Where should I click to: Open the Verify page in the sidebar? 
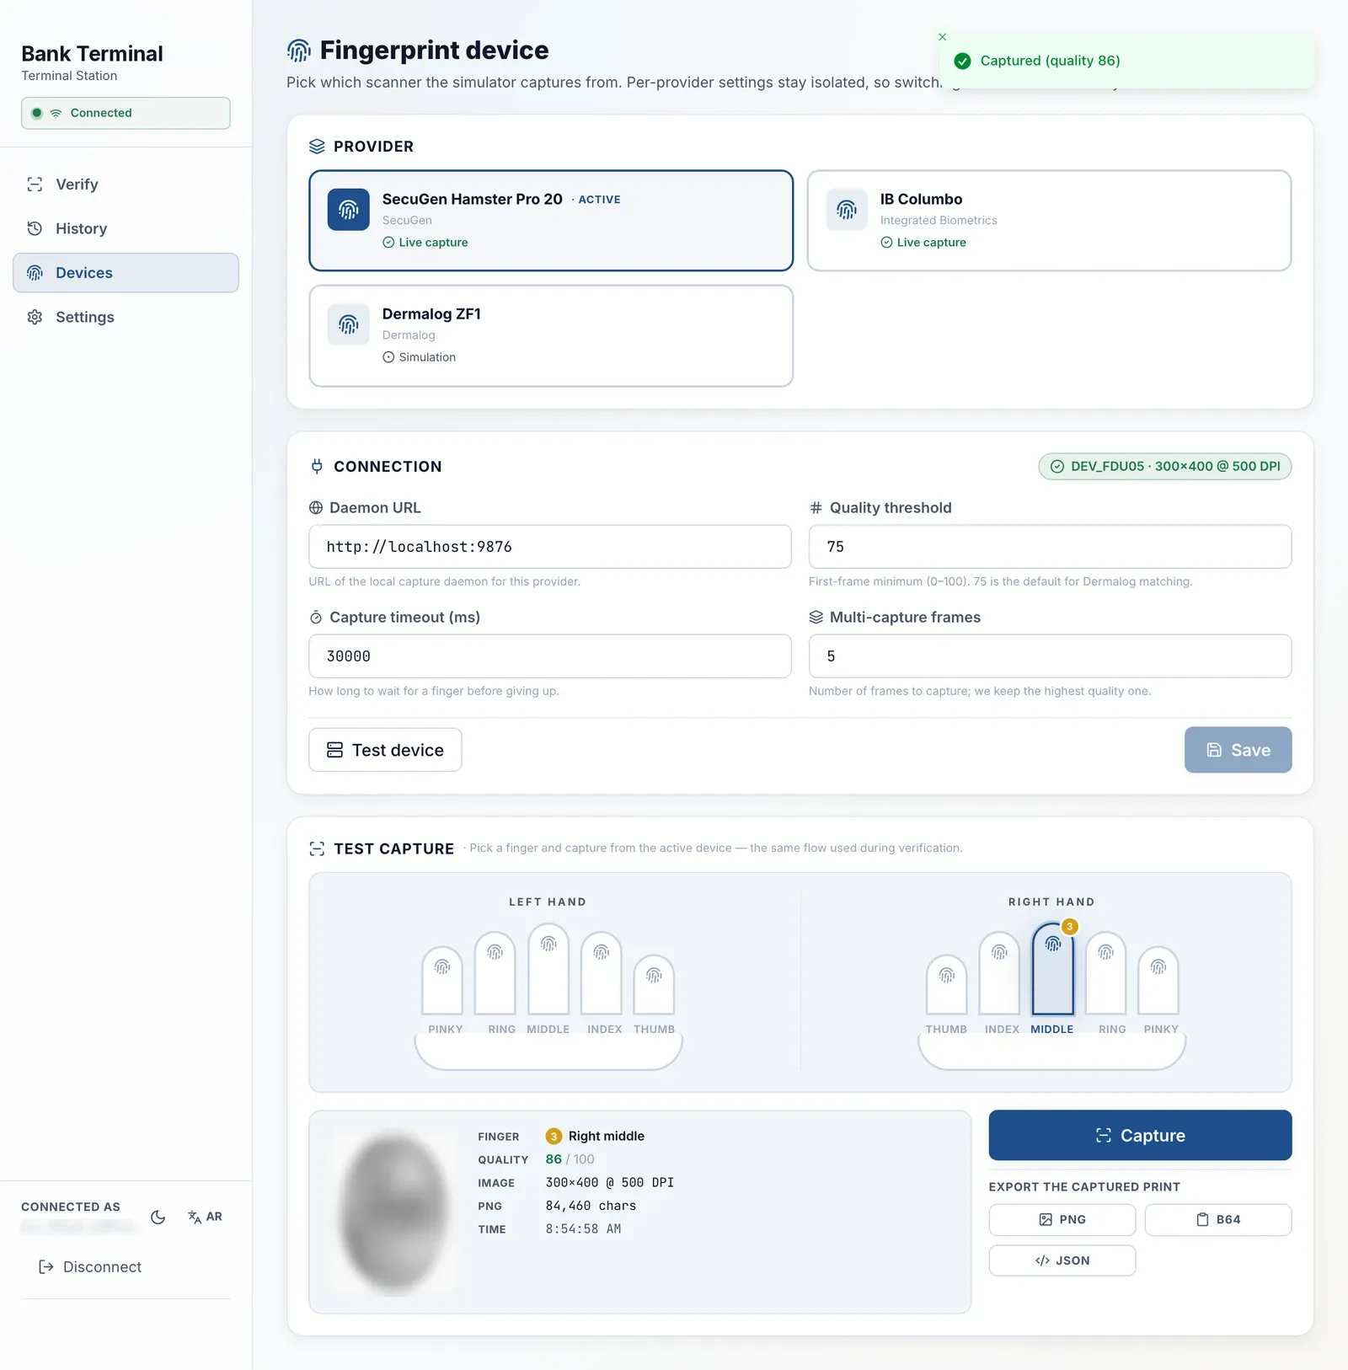(x=126, y=185)
